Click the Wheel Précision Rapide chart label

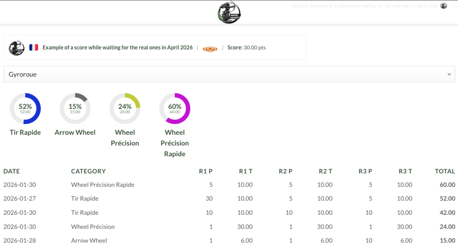click(x=175, y=143)
